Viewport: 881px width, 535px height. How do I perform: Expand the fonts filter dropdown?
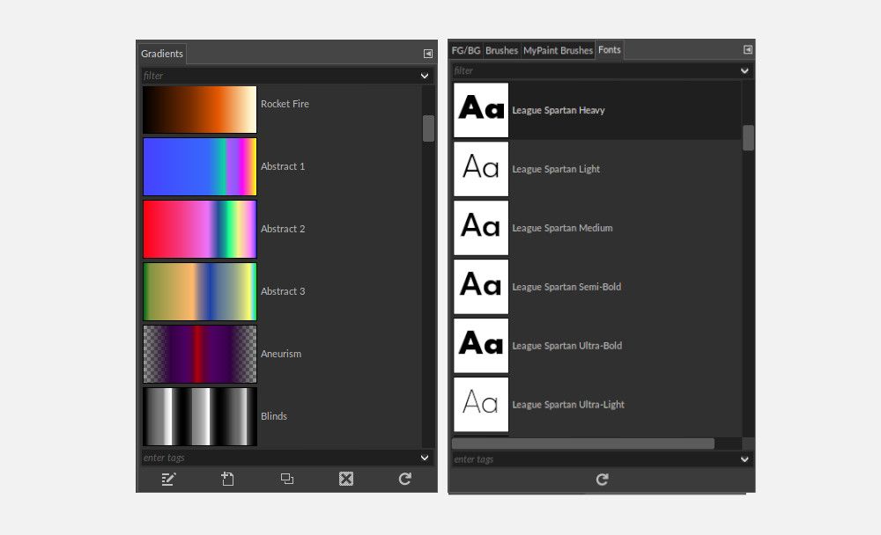[744, 70]
